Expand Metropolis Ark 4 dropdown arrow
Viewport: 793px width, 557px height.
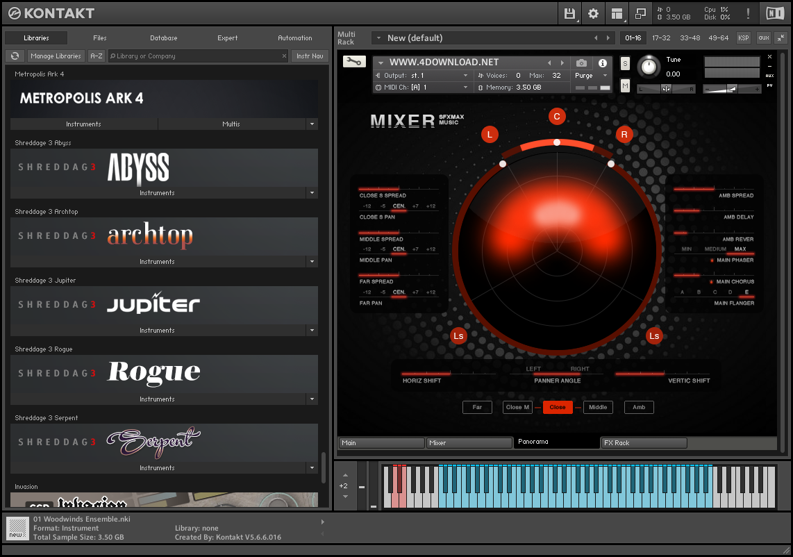[312, 124]
